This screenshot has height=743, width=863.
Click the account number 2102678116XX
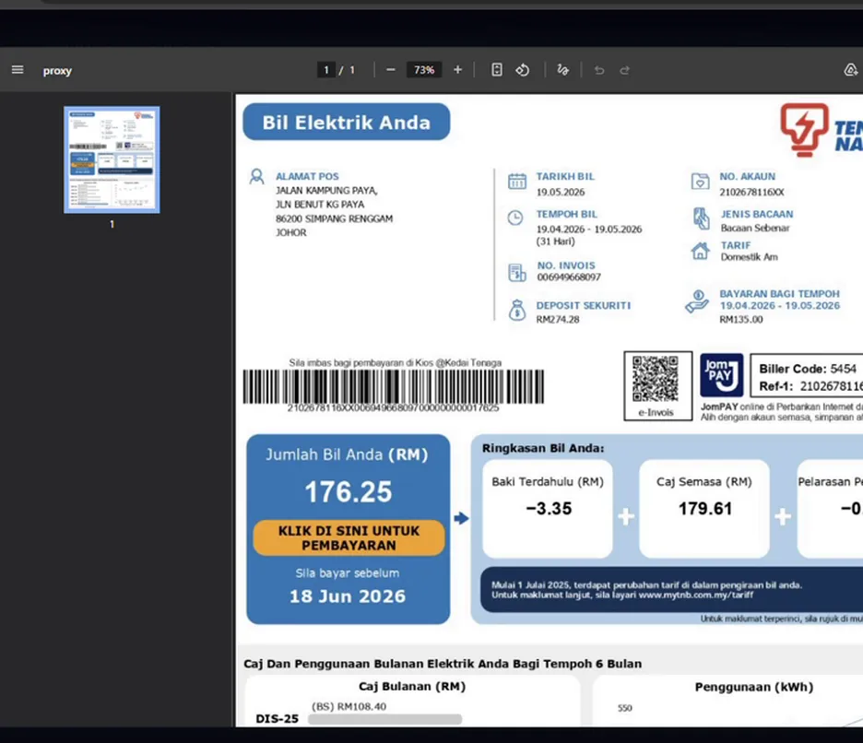(x=751, y=192)
